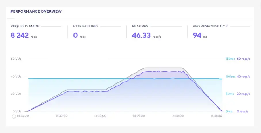Click the 14:36:00 time label
This screenshot has width=261, height=133.
click(23, 116)
